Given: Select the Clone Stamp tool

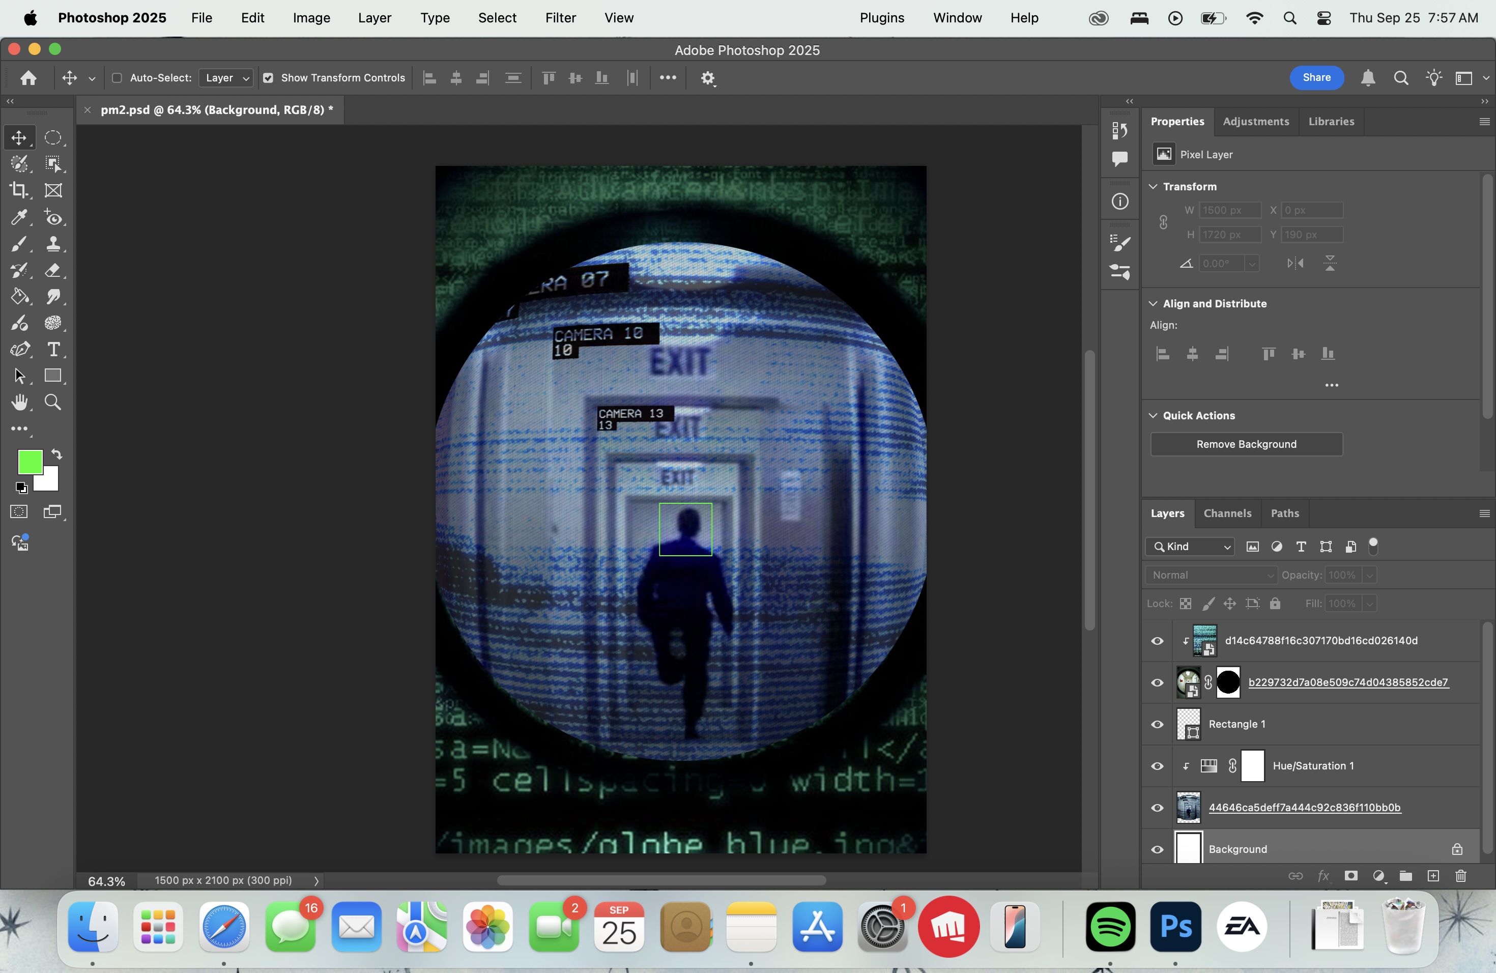Looking at the screenshot, I should pyautogui.click(x=53, y=244).
